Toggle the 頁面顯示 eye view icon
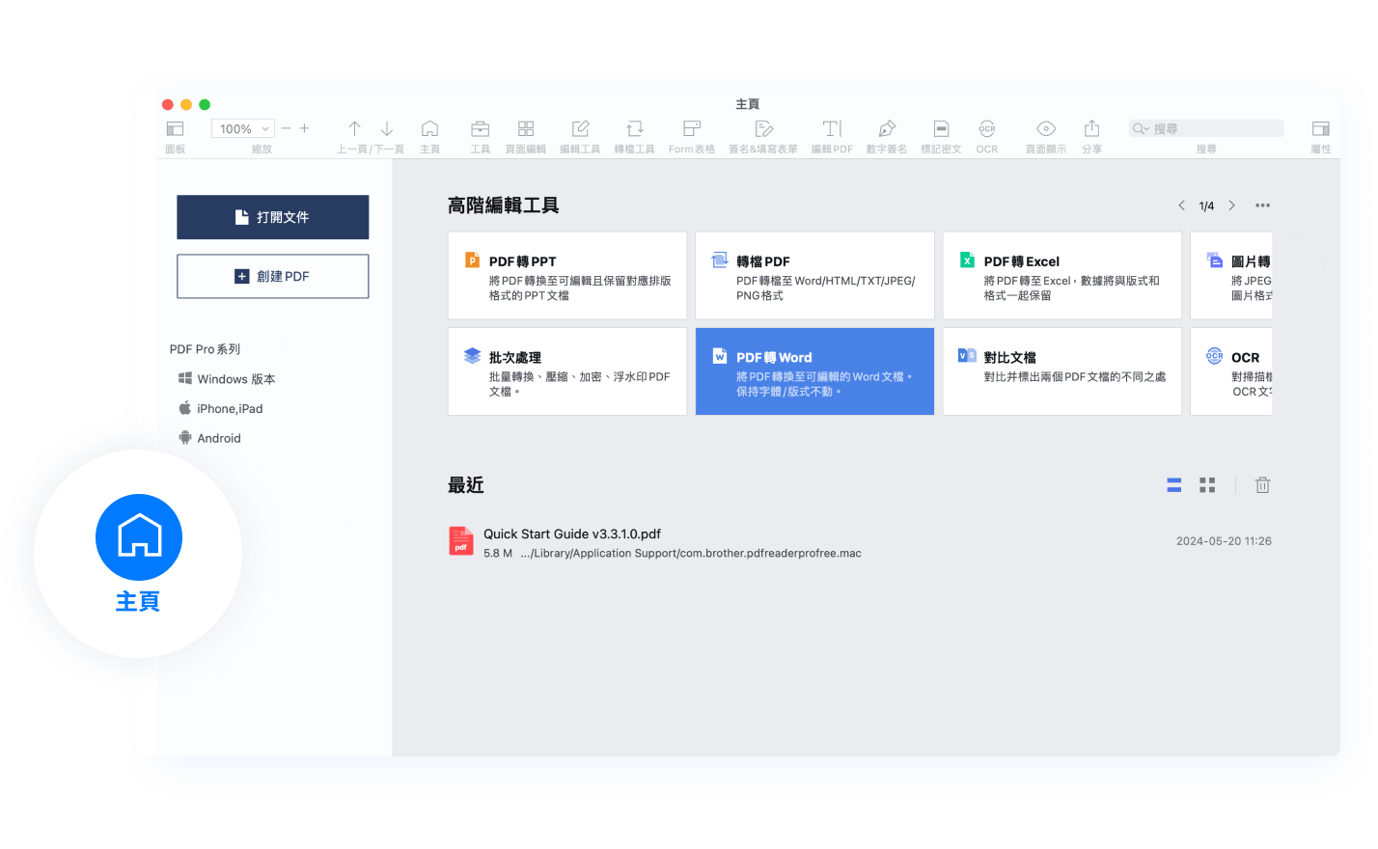Viewport: 1378px width, 849px height. [x=1045, y=129]
